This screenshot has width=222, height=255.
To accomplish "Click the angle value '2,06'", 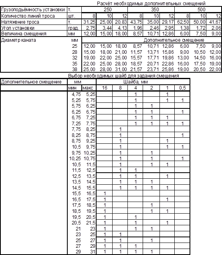I will tap(216, 28).
